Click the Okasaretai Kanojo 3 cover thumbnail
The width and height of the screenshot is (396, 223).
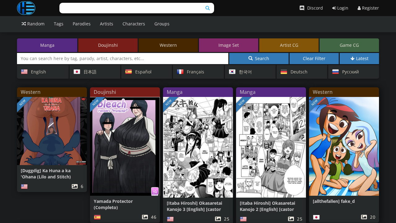click(198, 147)
